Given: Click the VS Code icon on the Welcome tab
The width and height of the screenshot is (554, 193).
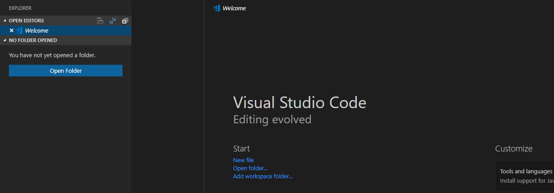Looking at the screenshot, I should click(x=217, y=8).
